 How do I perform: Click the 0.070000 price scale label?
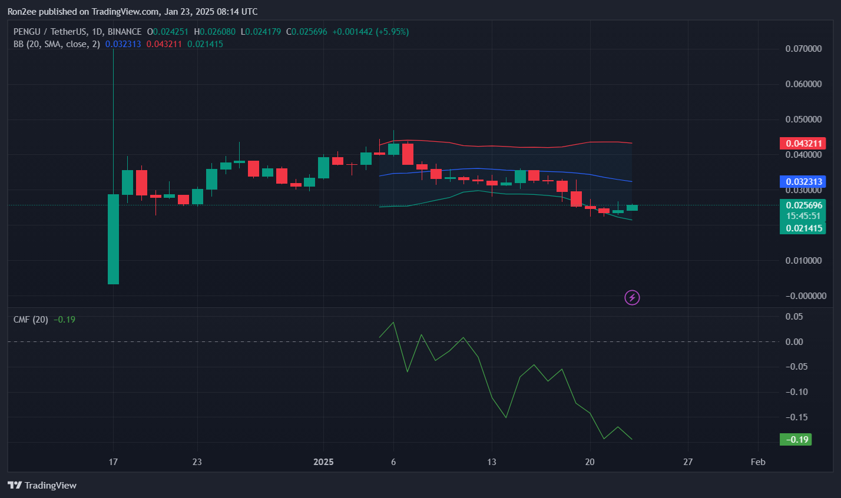pyautogui.click(x=803, y=49)
